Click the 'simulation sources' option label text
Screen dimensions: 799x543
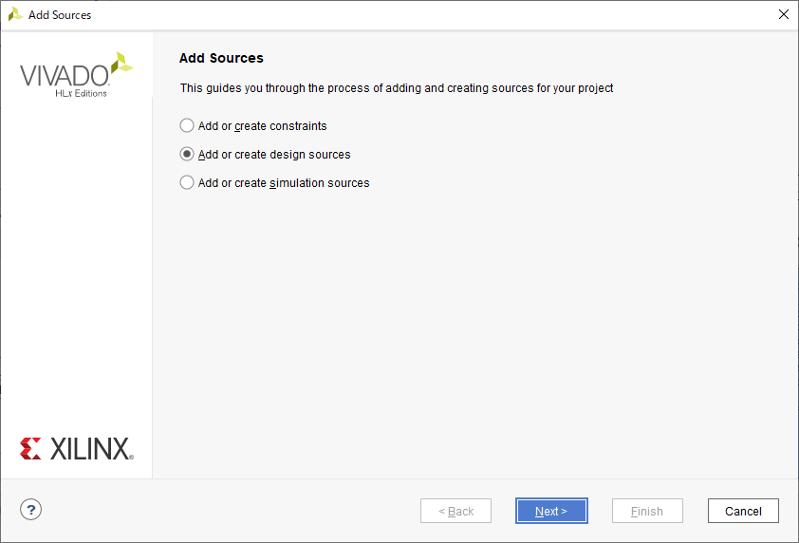284,182
